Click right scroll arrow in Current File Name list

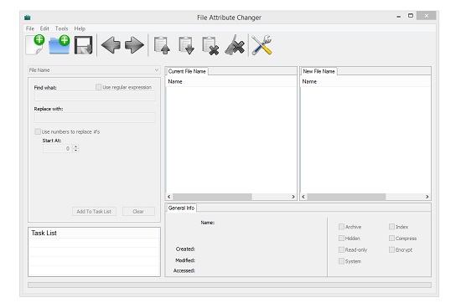[x=293, y=197]
